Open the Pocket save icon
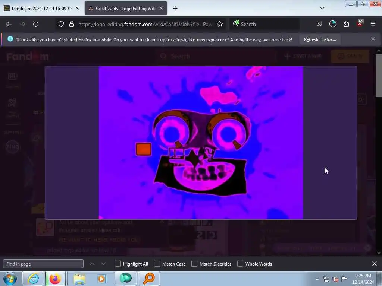 click(x=319, y=24)
